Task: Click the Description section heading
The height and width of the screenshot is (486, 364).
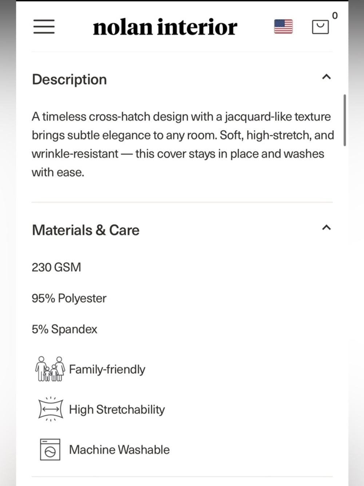Action: [69, 79]
